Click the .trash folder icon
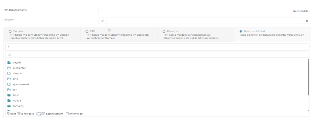This screenshot has width=315, height=125. 9,95
